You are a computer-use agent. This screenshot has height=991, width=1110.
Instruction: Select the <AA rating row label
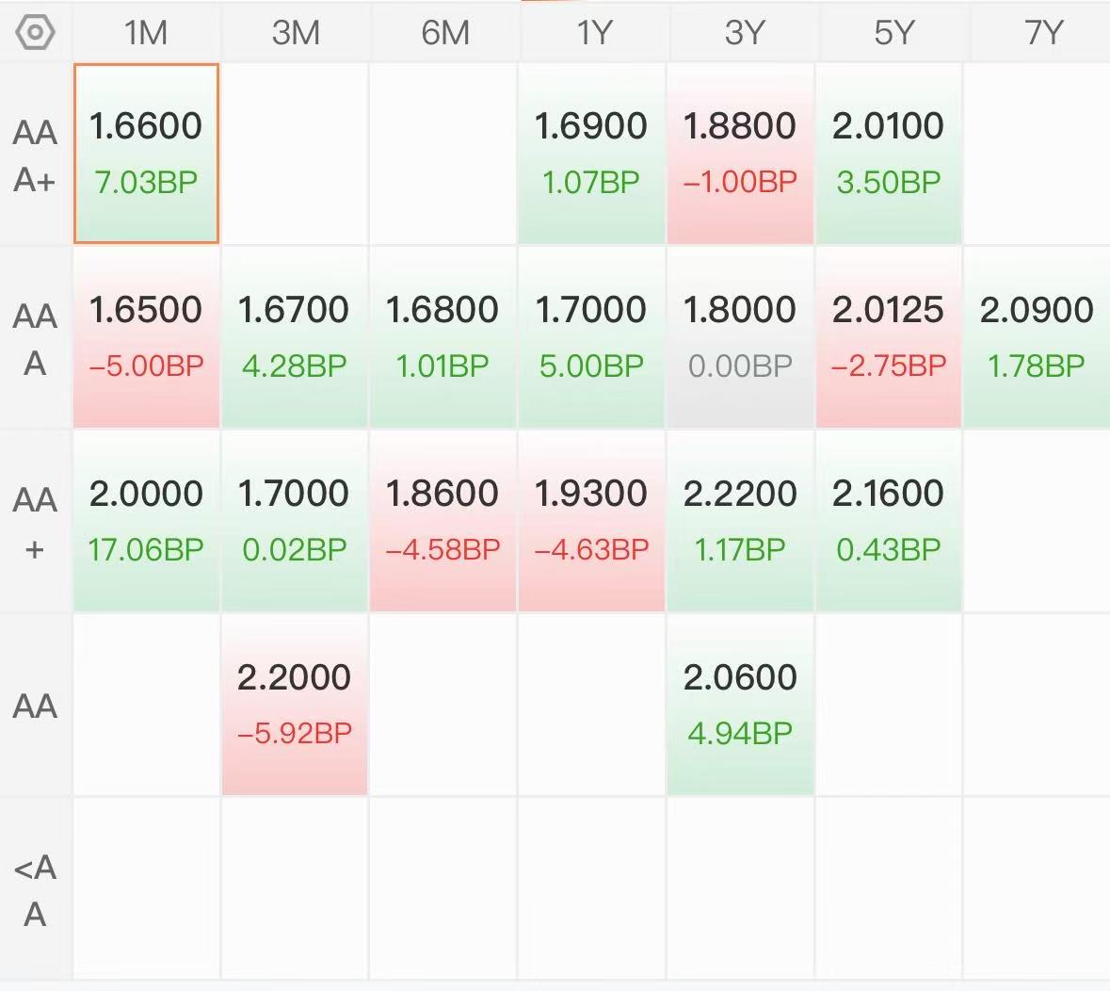pos(36,889)
